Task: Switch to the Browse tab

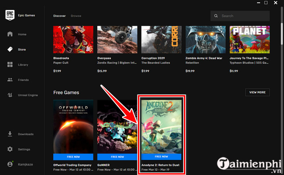Action: coord(76,16)
